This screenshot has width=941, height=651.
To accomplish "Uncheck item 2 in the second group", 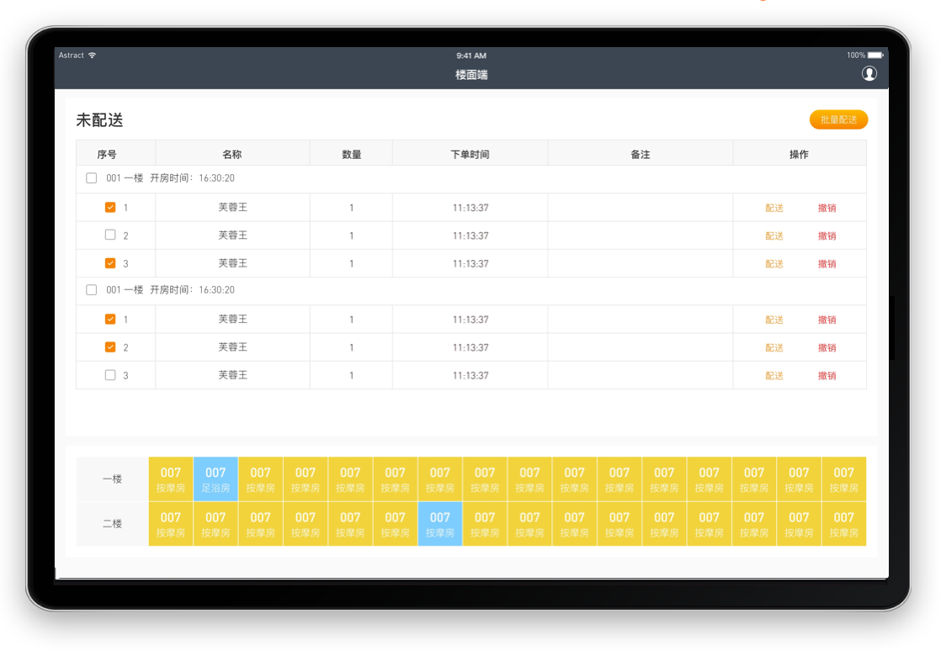I will click(x=110, y=347).
